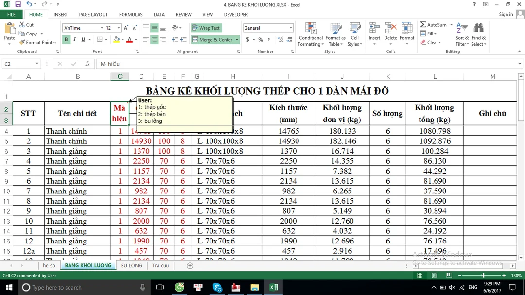Toggle Wrap Text

point(206,28)
